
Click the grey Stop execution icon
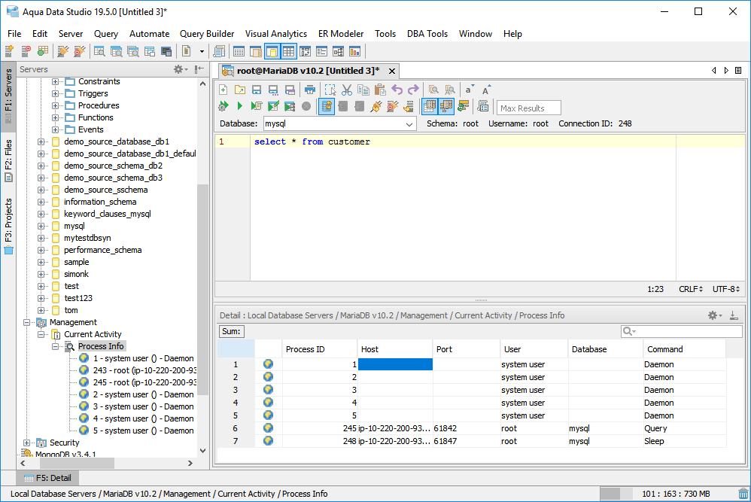tap(306, 106)
